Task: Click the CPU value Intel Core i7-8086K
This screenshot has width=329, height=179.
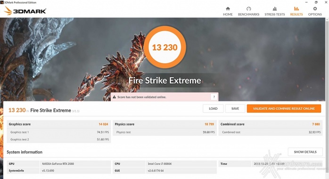Action: [160, 164]
